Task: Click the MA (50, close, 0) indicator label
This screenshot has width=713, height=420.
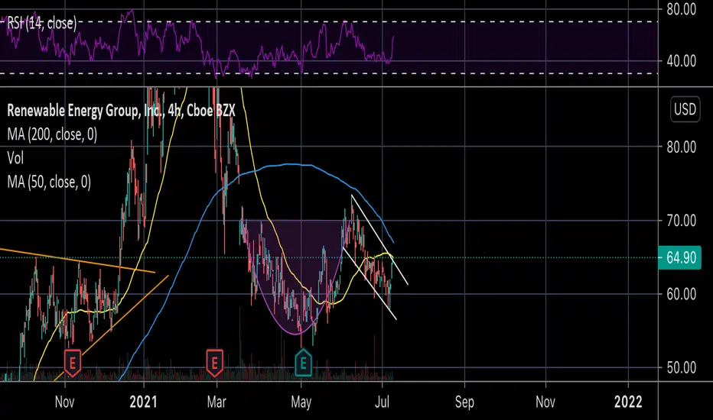Action: click(49, 182)
